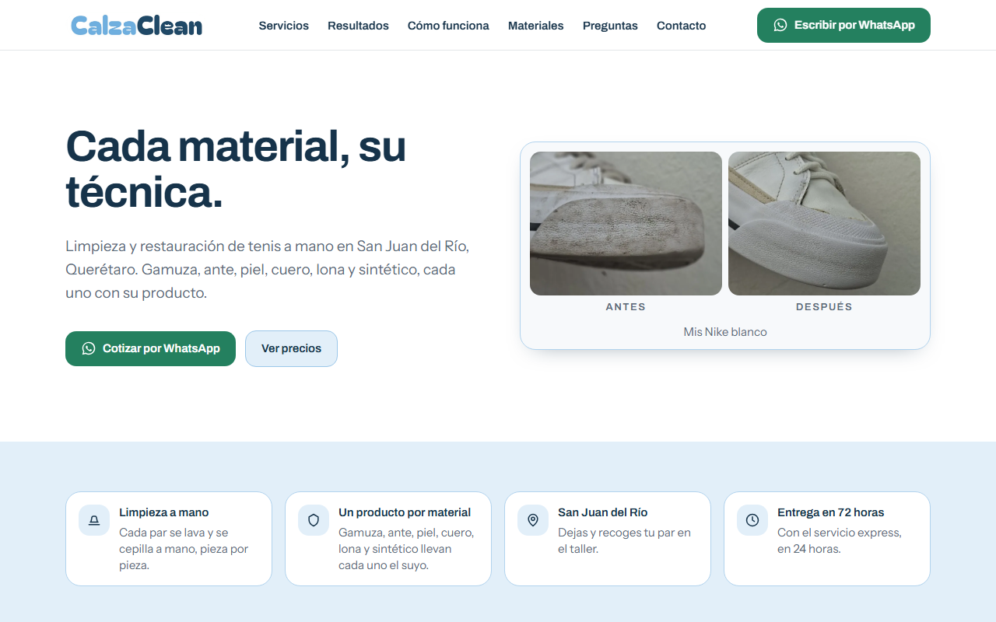Go to the Contacto nav link
Viewport: 996px width, 622px height.
pyautogui.click(x=681, y=26)
